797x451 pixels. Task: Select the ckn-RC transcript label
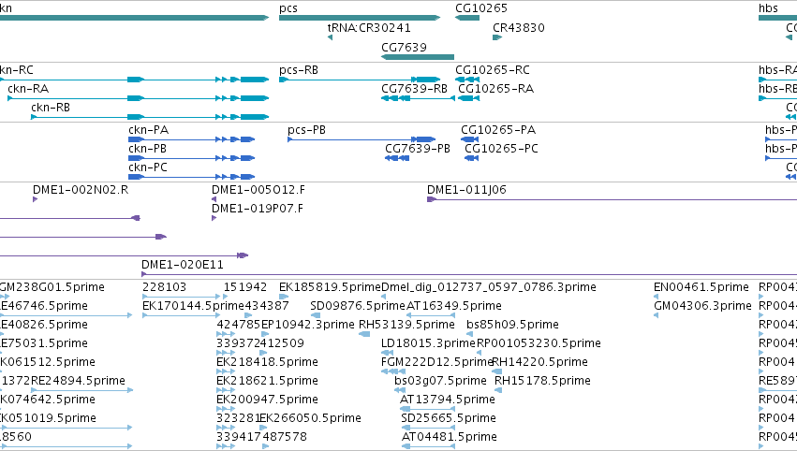pos(16,70)
